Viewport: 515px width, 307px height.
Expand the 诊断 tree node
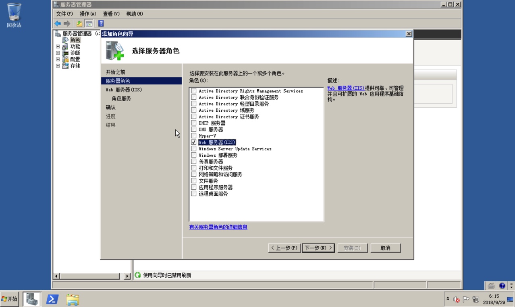pos(58,53)
